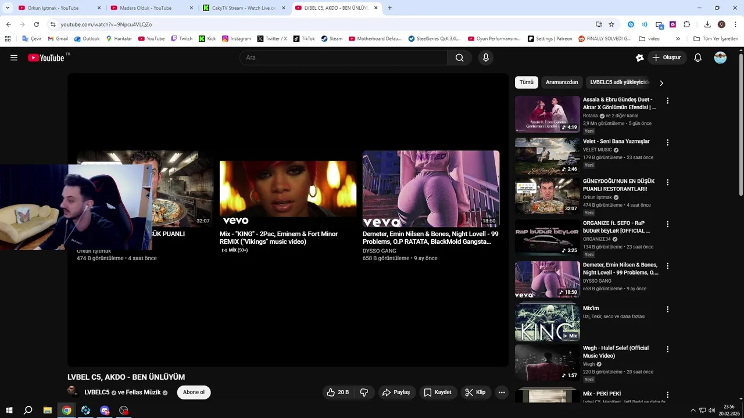Open the tab search dropdown
744x418 pixels.
(8, 8)
